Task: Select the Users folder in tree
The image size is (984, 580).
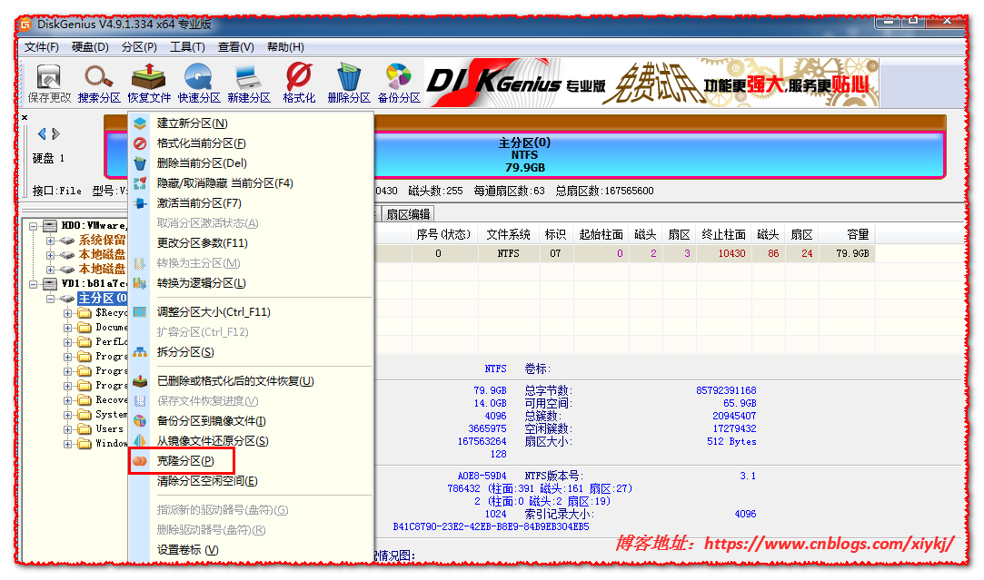Action: pos(109,429)
